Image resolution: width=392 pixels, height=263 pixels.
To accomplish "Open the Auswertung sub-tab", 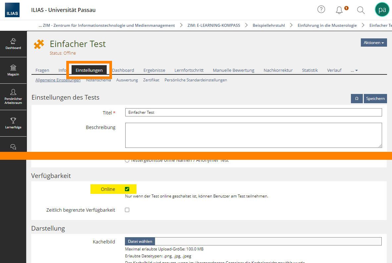I will point(127,80).
